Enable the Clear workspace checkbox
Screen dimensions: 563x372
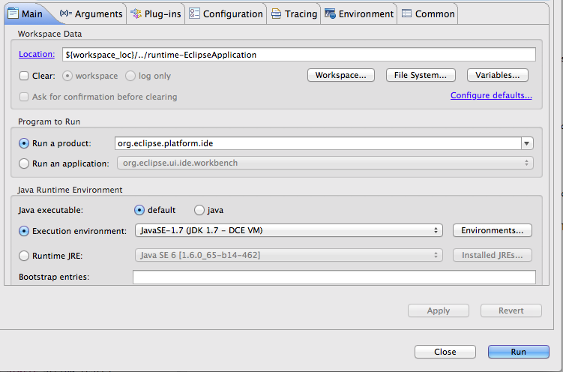coord(24,76)
